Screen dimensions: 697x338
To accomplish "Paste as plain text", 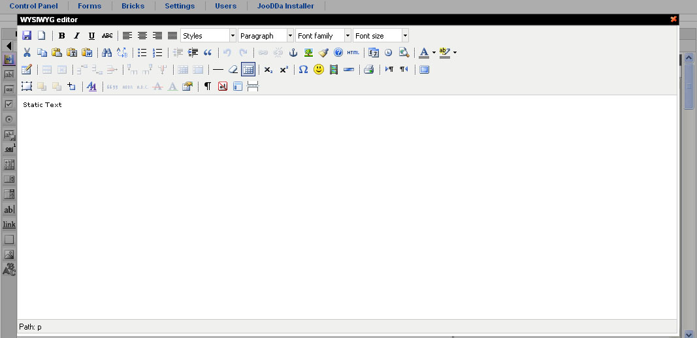I will (x=72, y=52).
